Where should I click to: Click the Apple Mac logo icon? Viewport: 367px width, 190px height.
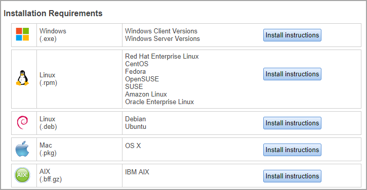tap(22, 149)
